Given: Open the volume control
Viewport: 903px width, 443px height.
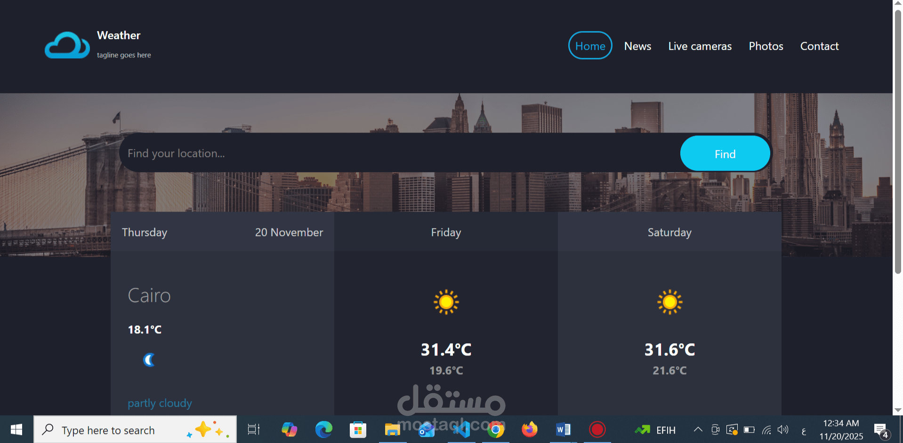Looking at the screenshot, I should click(x=783, y=429).
